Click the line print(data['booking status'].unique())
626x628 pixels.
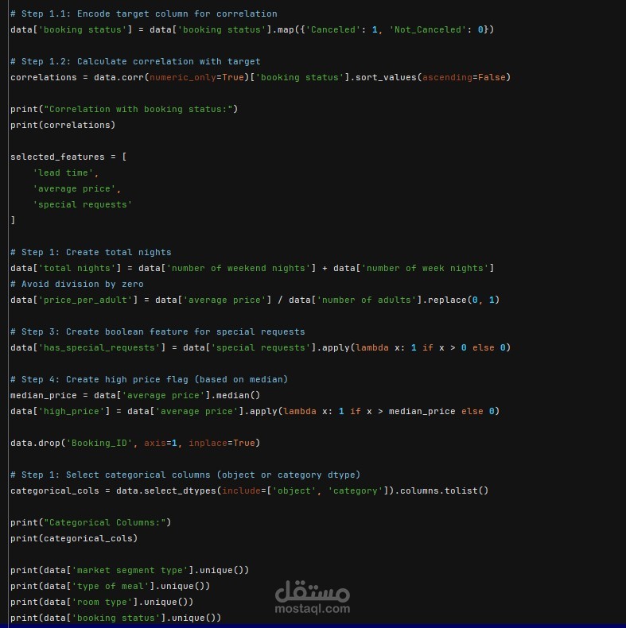tap(116, 618)
